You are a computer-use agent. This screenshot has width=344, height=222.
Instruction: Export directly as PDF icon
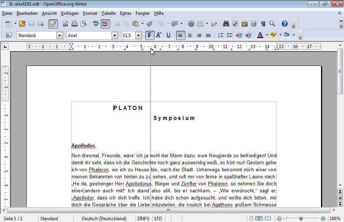click(65, 24)
